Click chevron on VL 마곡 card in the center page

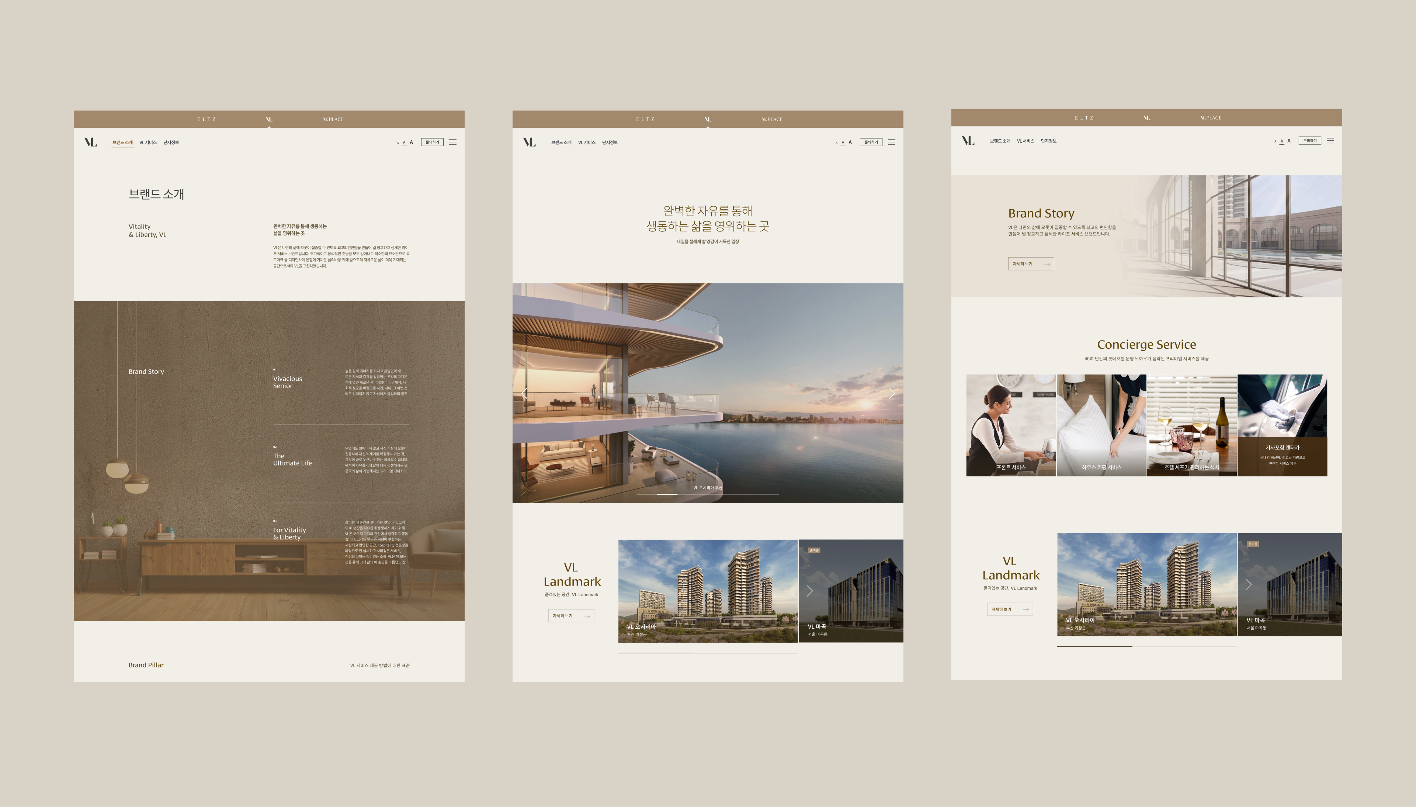(x=810, y=591)
